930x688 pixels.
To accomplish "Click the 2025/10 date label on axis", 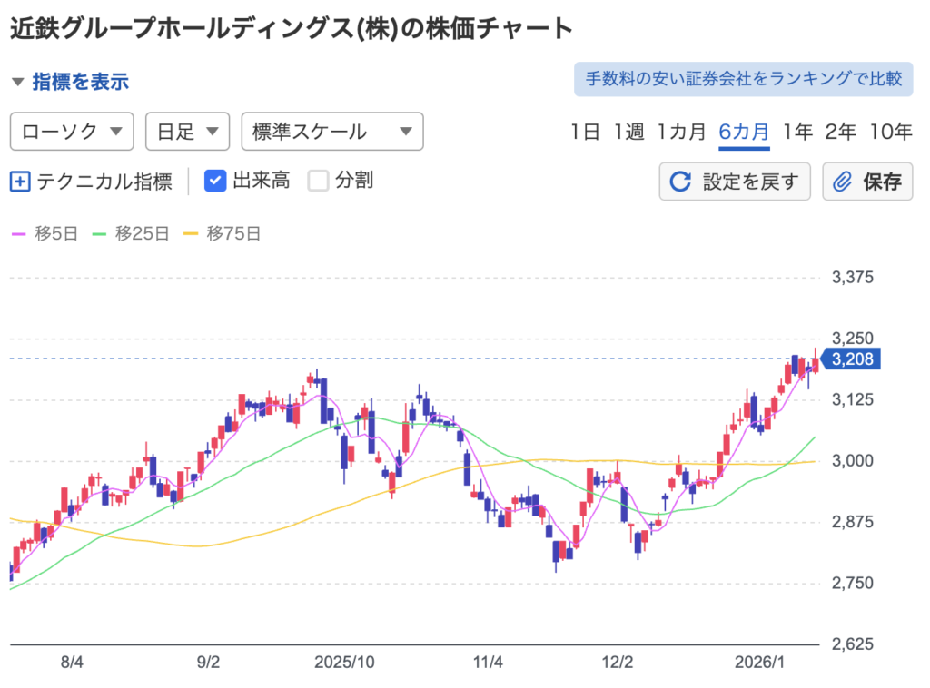I will point(344,662).
